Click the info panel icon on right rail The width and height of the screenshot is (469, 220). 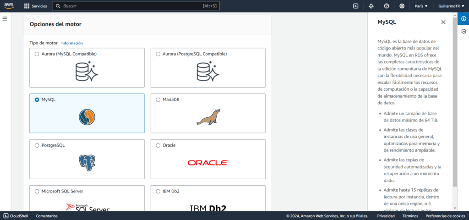point(464,18)
